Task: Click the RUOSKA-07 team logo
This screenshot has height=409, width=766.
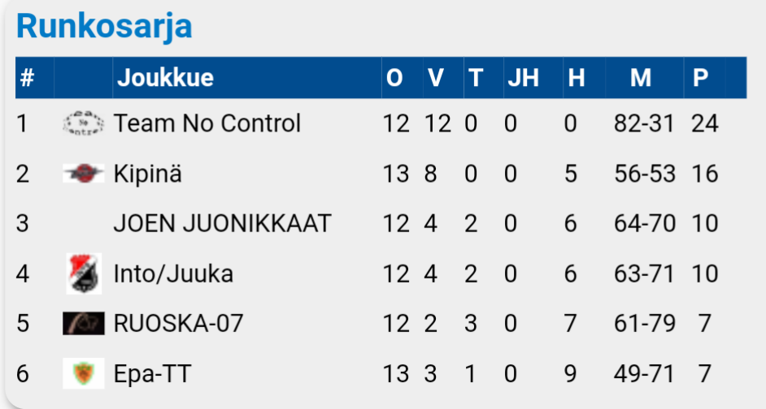Action: click(x=83, y=324)
